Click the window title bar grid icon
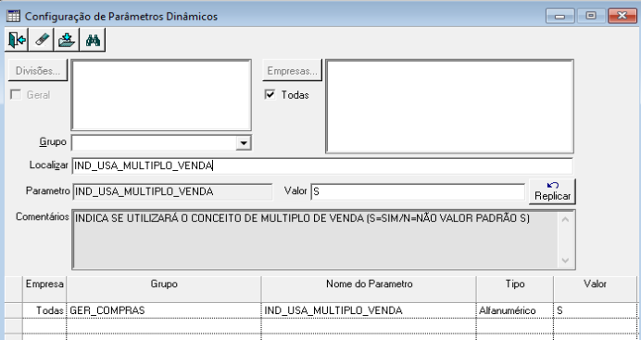641x340 pixels. click(14, 17)
